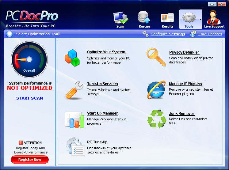Click the Rescue tab label

pyautogui.click(x=144, y=26)
